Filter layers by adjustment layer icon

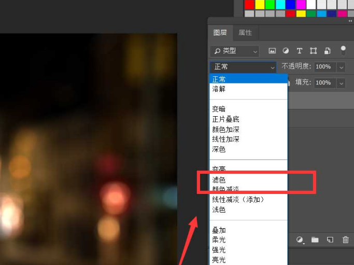286,51
